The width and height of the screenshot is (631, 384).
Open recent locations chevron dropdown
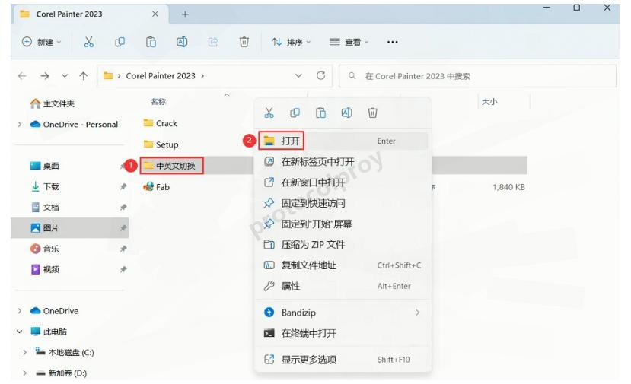point(65,75)
